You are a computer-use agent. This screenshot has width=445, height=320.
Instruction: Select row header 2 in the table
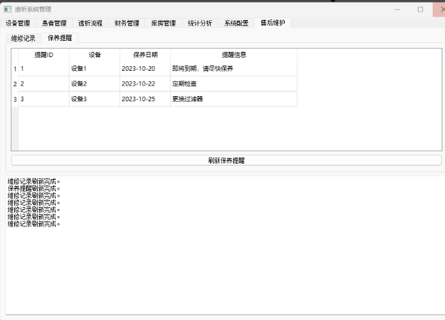point(15,84)
